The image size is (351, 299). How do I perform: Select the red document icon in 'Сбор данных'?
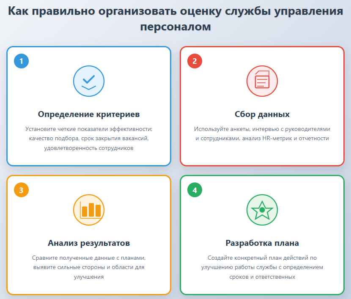[263, 81]
